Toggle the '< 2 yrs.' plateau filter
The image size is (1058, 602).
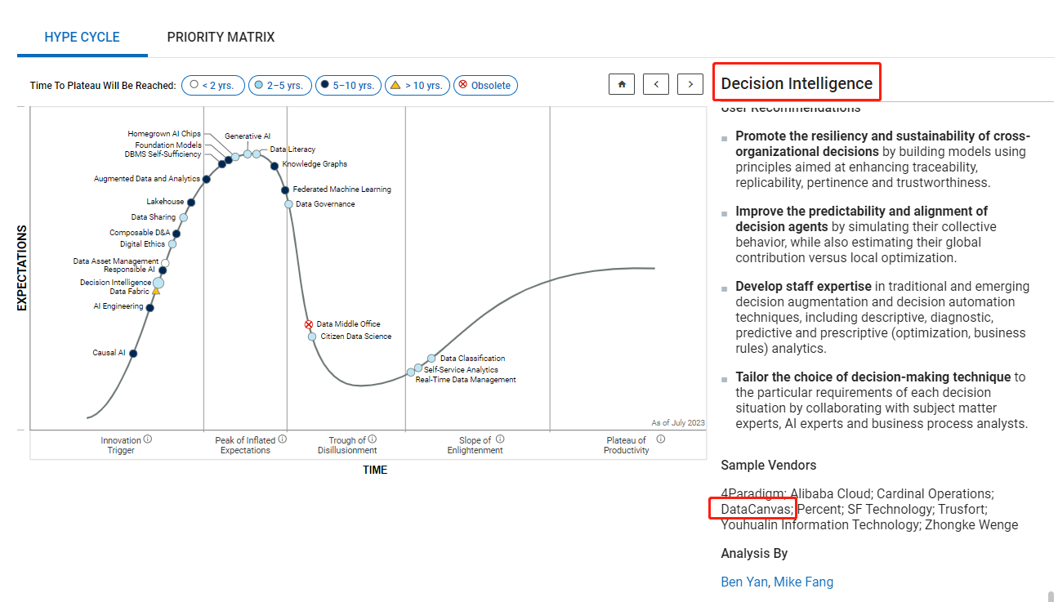coord(212,85)
